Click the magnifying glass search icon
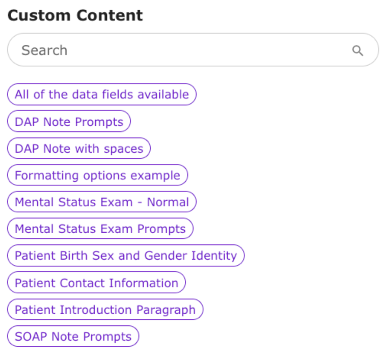The image size is (386, 359). [x=357, y=50]
